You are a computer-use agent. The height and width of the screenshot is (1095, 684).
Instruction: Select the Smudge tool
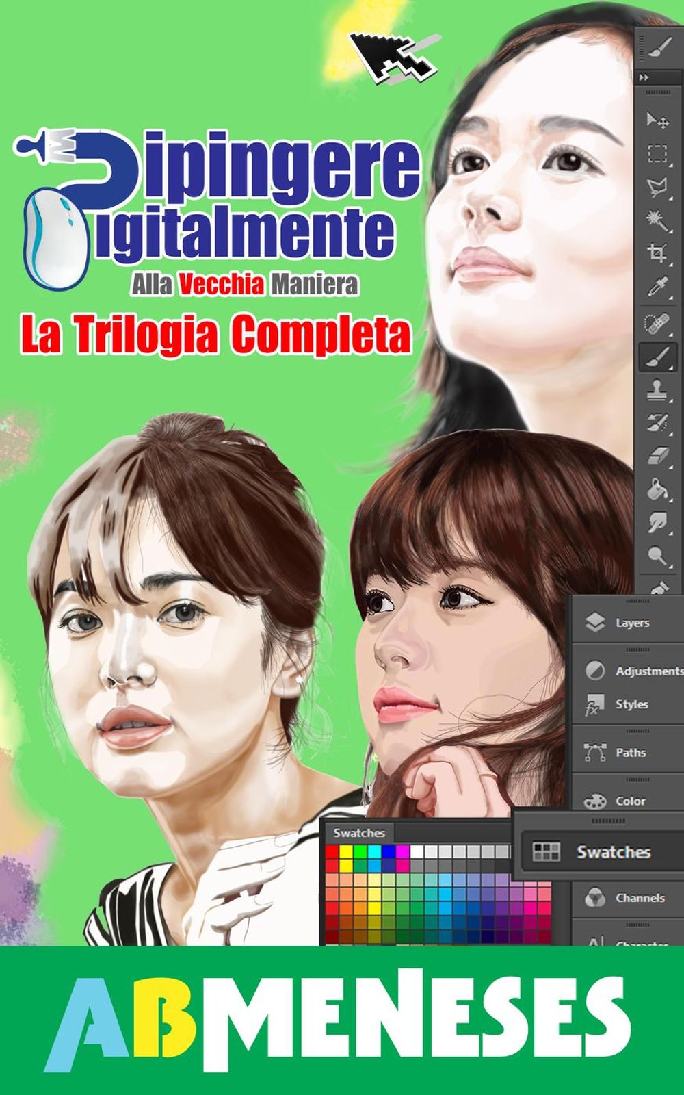click(657, 523)
